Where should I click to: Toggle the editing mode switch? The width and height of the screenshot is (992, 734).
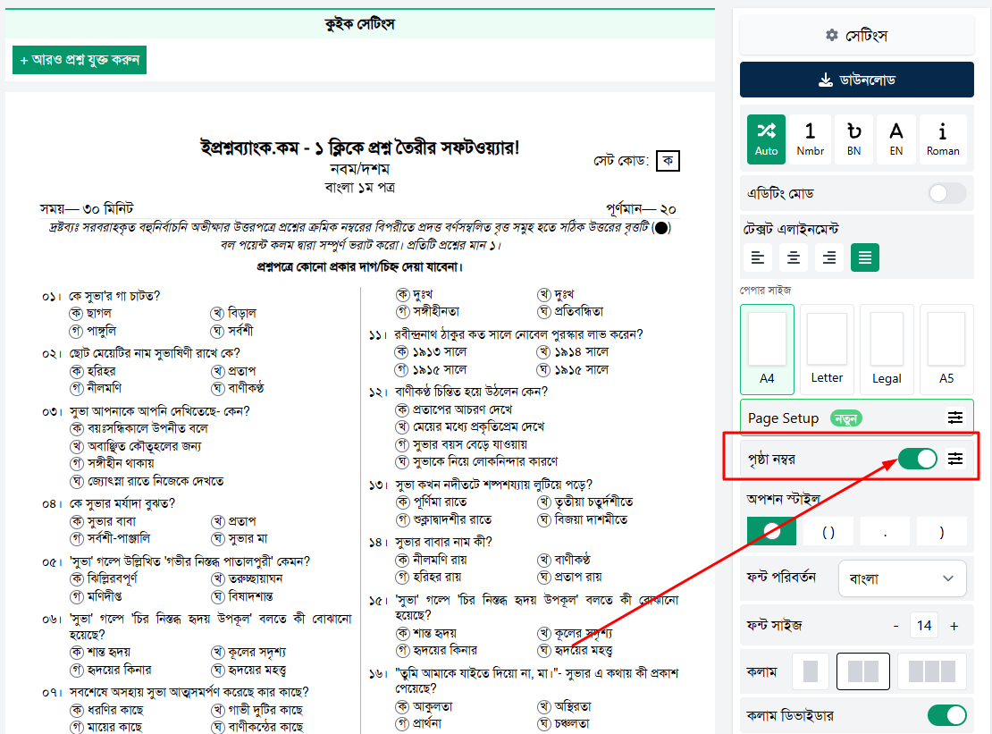coord(947,193)
